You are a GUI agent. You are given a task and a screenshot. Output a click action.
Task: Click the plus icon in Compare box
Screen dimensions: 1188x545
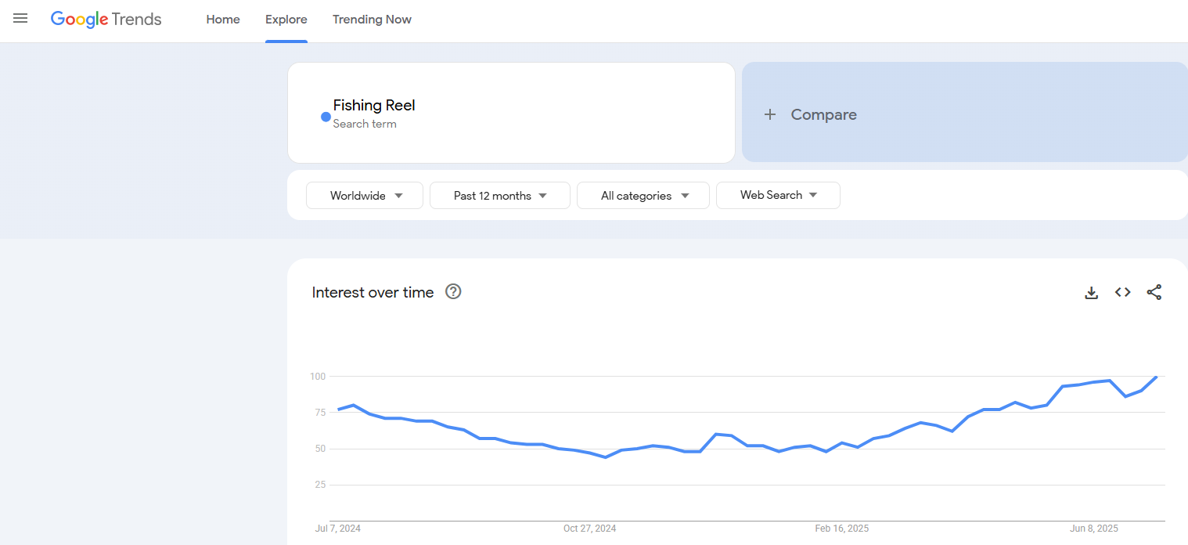coord(770,114)
